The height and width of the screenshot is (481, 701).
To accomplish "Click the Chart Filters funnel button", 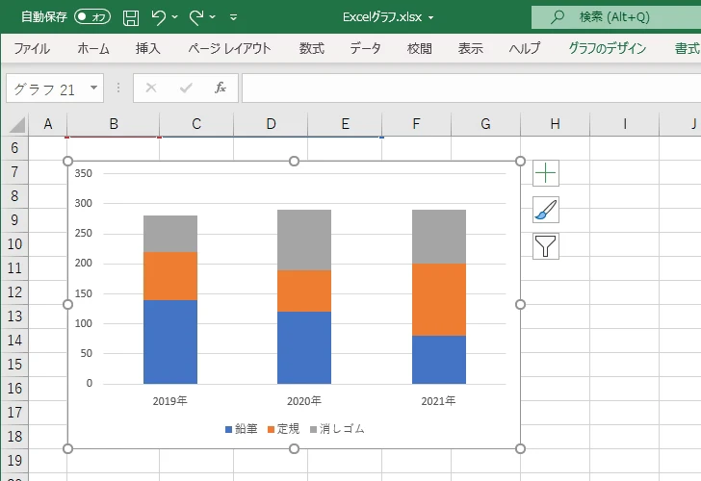I will coord(546,246).
